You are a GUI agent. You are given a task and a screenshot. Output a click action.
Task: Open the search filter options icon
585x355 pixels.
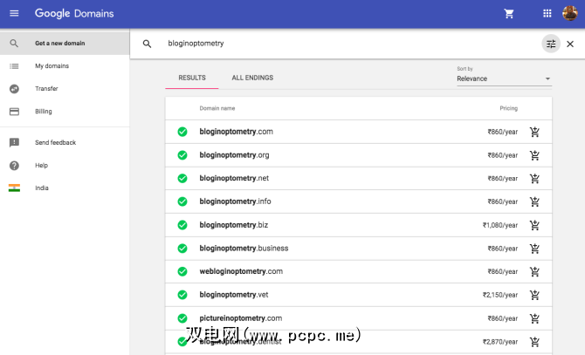click(551, 44)
